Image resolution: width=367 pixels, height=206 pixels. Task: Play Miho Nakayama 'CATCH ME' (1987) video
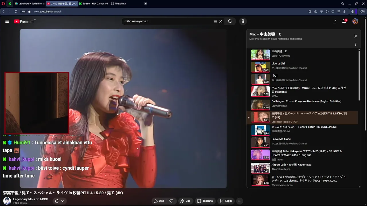coord(302,155)
